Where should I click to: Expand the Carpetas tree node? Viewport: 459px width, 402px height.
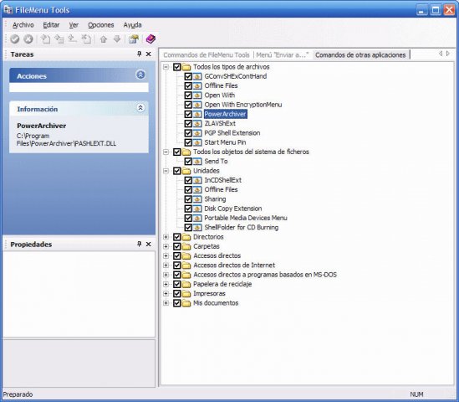(x=166, y=246)
